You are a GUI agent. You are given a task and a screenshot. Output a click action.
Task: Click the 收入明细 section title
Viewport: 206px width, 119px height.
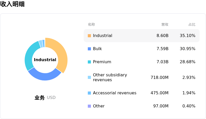[12, 4]
